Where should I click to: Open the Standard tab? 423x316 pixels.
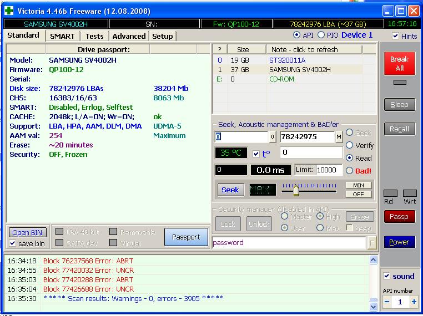pyautogui.click(x=23, y=35)
